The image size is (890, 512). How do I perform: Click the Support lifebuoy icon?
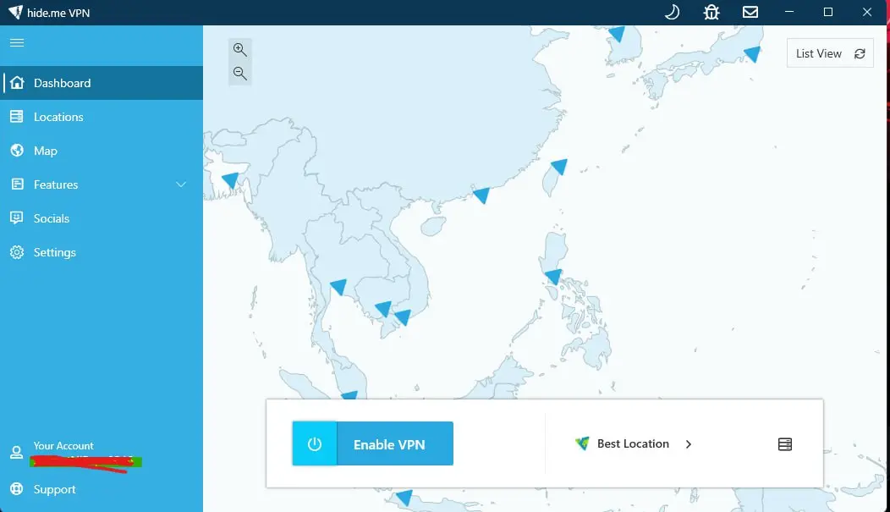tap(17, 489)
